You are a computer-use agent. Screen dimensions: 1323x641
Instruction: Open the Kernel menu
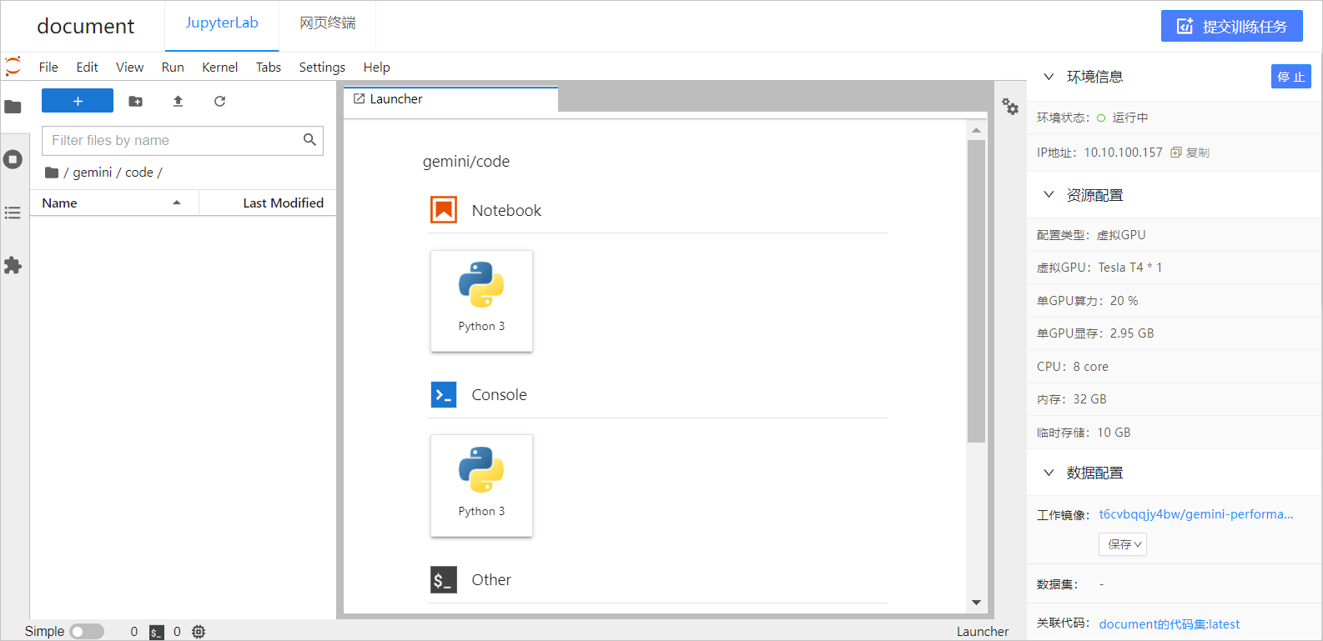click(x=219, y=67)
